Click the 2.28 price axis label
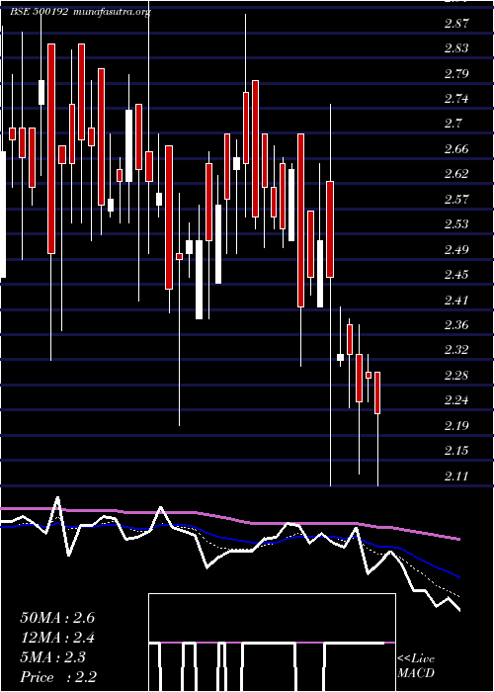Screen dimensions: 494x692 point(456,375)
